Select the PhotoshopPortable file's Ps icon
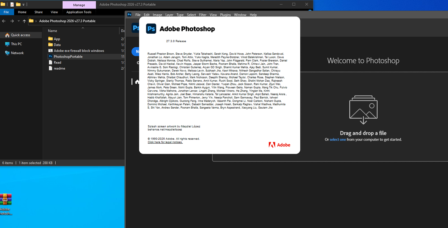This screenshot has width=448, height=228. [x=50, y=56]
